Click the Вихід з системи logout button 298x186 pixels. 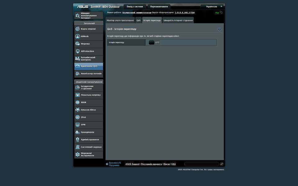[x=135, y=7]
